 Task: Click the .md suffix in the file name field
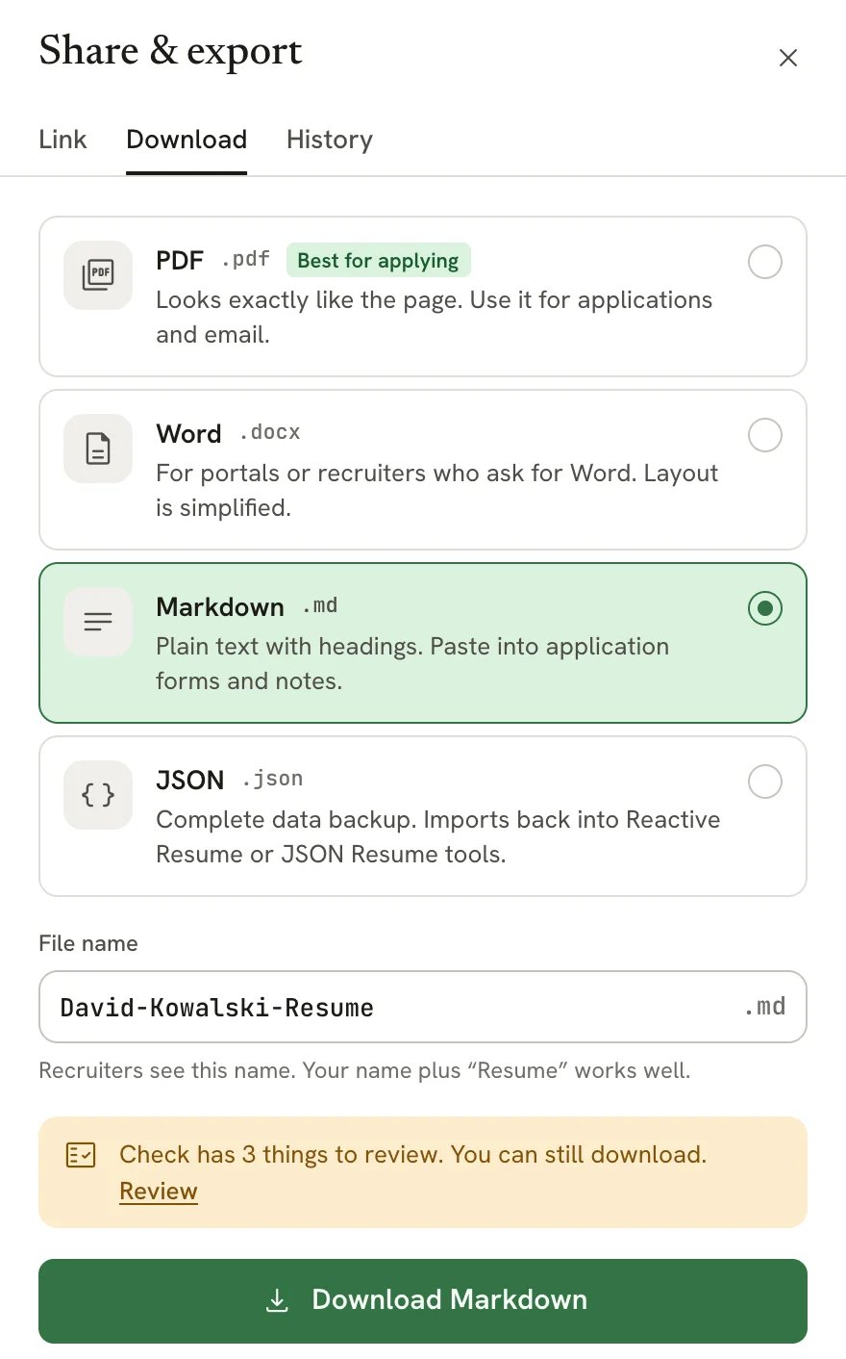coord(765,1007)
